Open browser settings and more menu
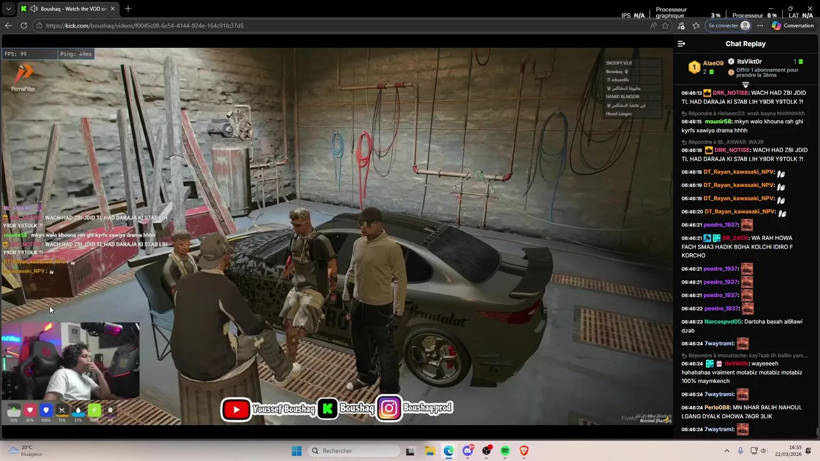 click(x=760, y=26)
